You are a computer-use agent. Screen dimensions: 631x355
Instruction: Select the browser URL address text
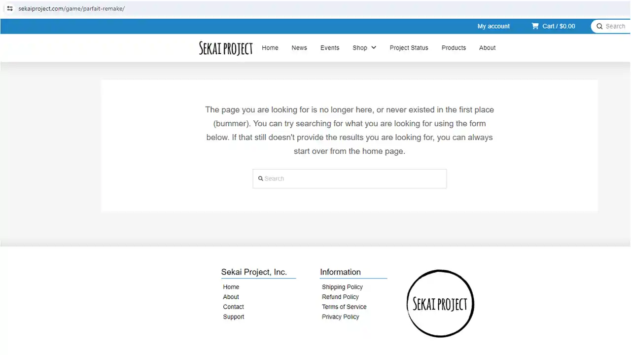[71, 8]
